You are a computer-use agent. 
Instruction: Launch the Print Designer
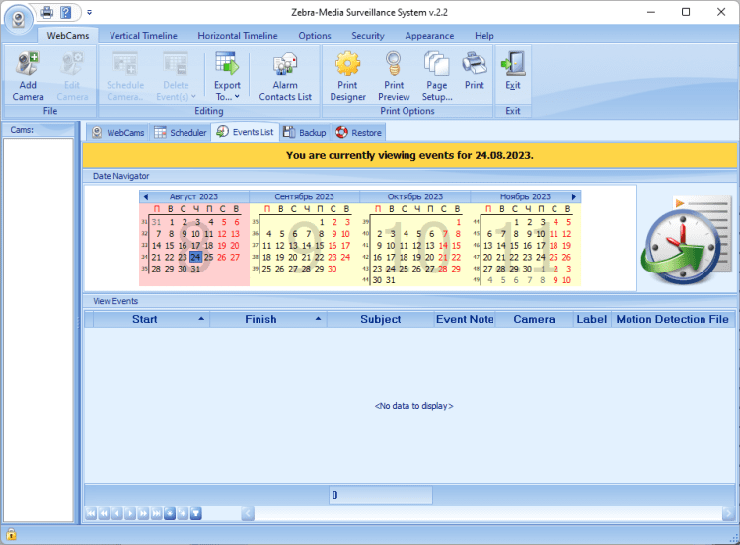(x=348, y=76)
